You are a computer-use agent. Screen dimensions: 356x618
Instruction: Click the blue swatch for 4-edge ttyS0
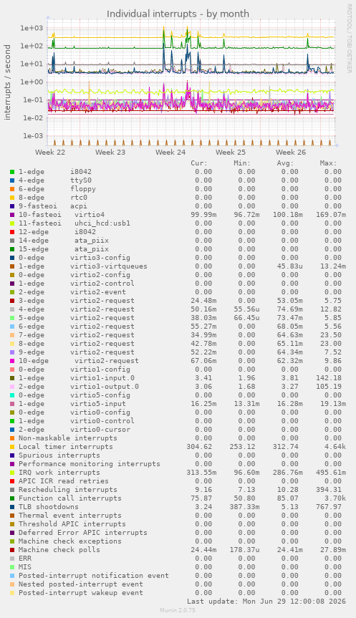(12, 180)
